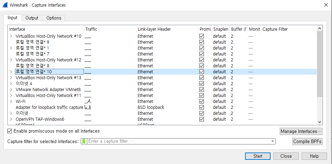
Task: Toggle promiscuous checkbox for Wi-Fi row
Action: click(201, 101)
